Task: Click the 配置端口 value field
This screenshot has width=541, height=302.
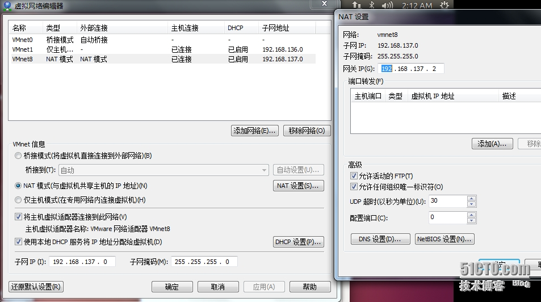Action: pyautogui.click(x=448, y=217)
